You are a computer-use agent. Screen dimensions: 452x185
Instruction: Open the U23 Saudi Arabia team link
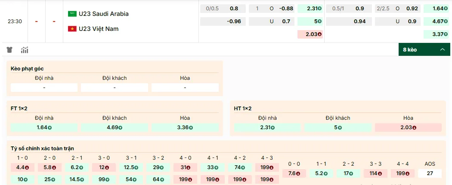103,14
